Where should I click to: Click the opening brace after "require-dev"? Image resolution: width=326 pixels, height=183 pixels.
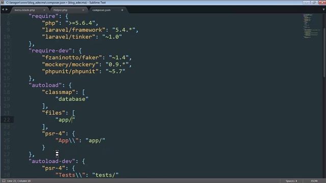80,51
